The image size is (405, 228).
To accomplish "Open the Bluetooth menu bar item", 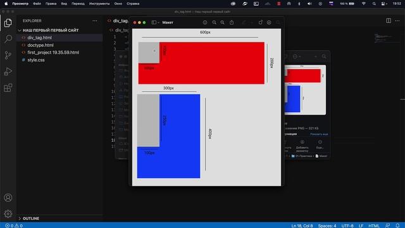I will click(x=299, y=4).
